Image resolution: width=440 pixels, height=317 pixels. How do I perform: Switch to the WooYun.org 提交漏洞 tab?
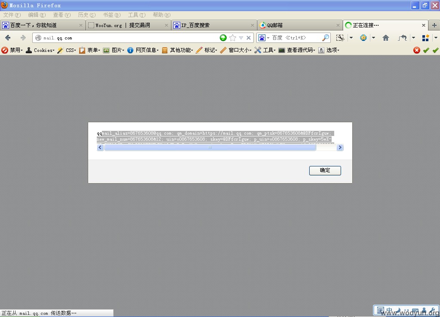pos(128,25)
